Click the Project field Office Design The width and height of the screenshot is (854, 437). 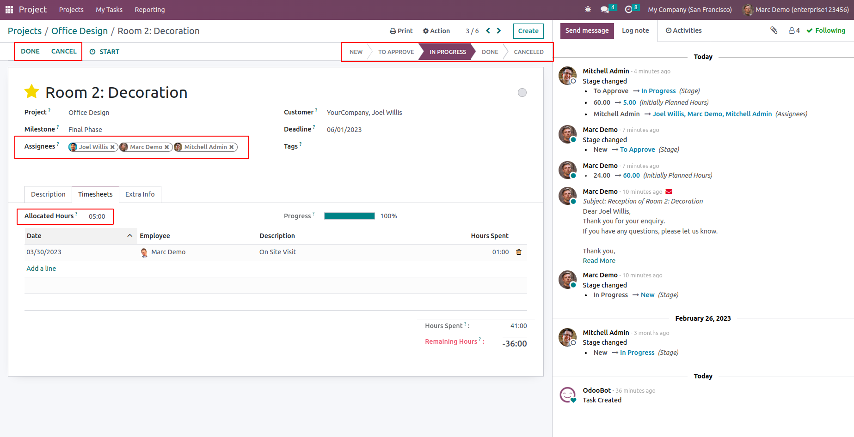coord(89,113)
